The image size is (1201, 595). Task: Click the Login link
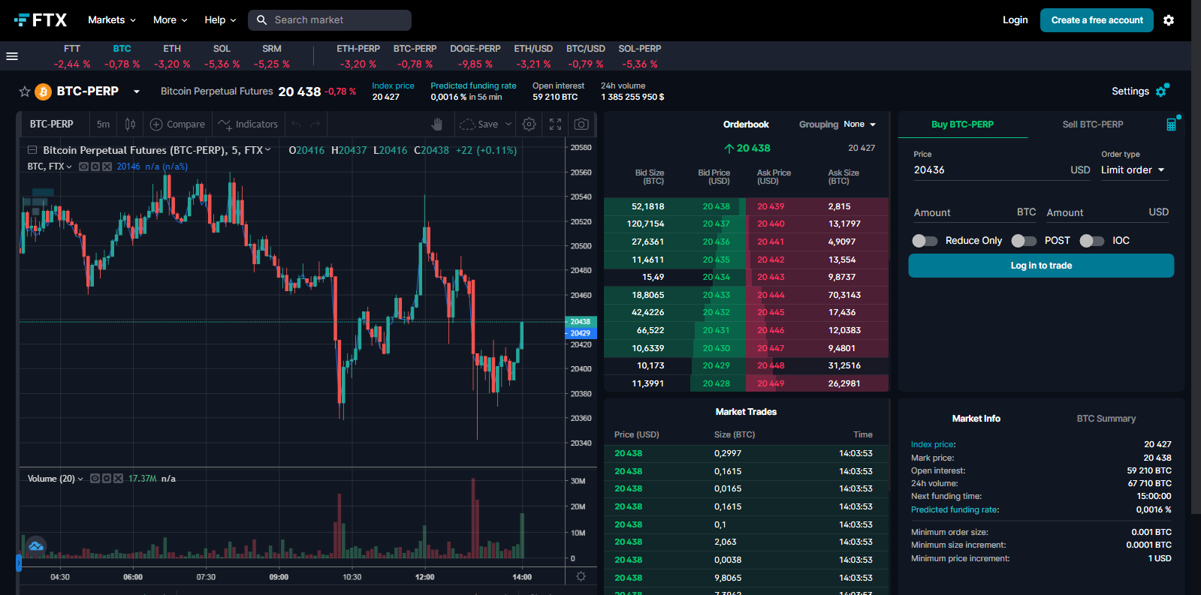click(1015, 20)
